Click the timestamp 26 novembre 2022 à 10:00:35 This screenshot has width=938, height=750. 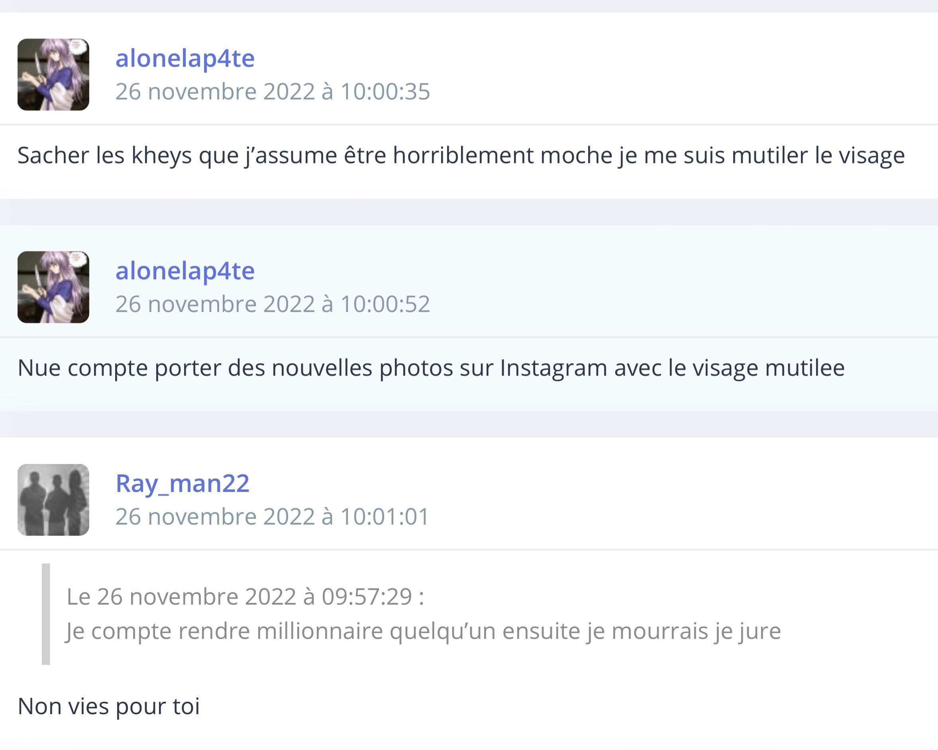(273, 92)
